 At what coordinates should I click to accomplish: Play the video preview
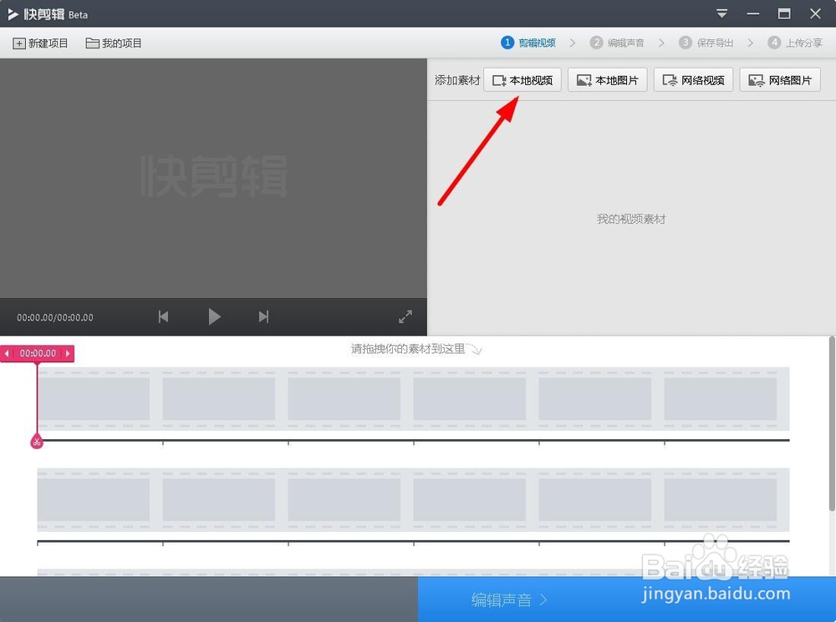[x=214, y=317]
